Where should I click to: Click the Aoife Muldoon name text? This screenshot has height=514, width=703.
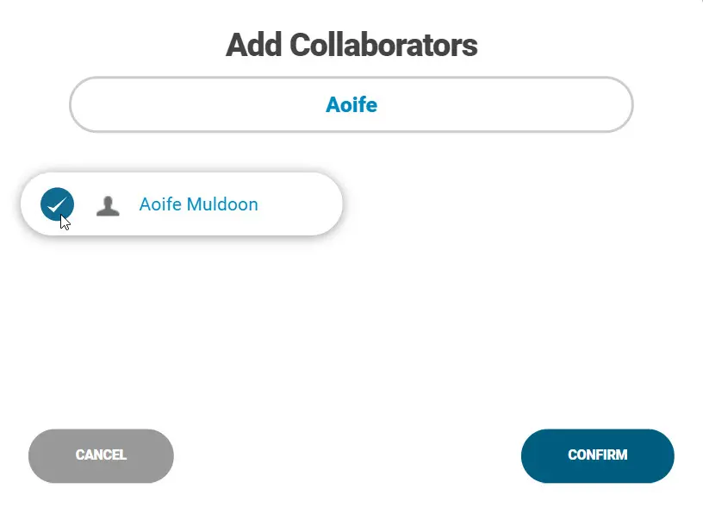(198, 204)
